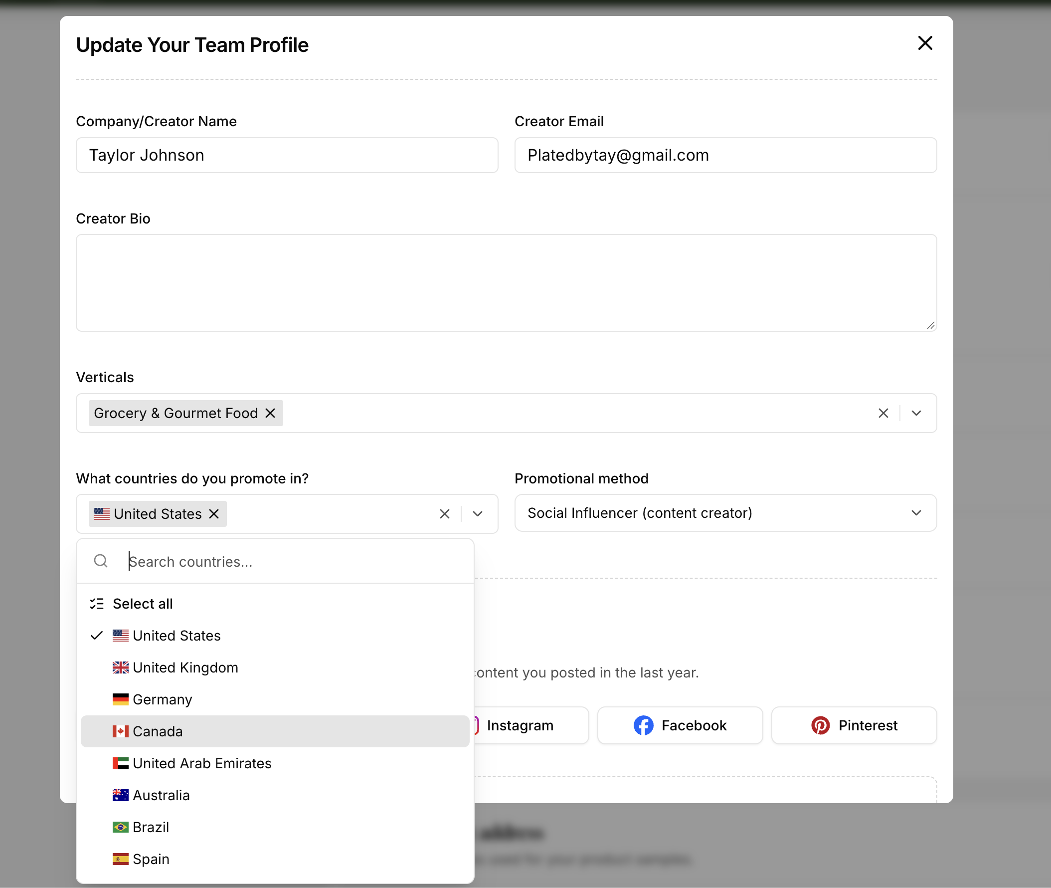Select United Kingdom from the list

[x=275, y=667]
